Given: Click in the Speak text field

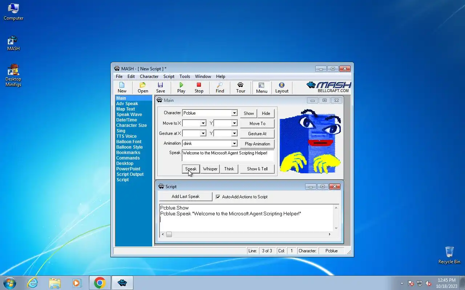Looking at the screenshot, I should 228,156.
